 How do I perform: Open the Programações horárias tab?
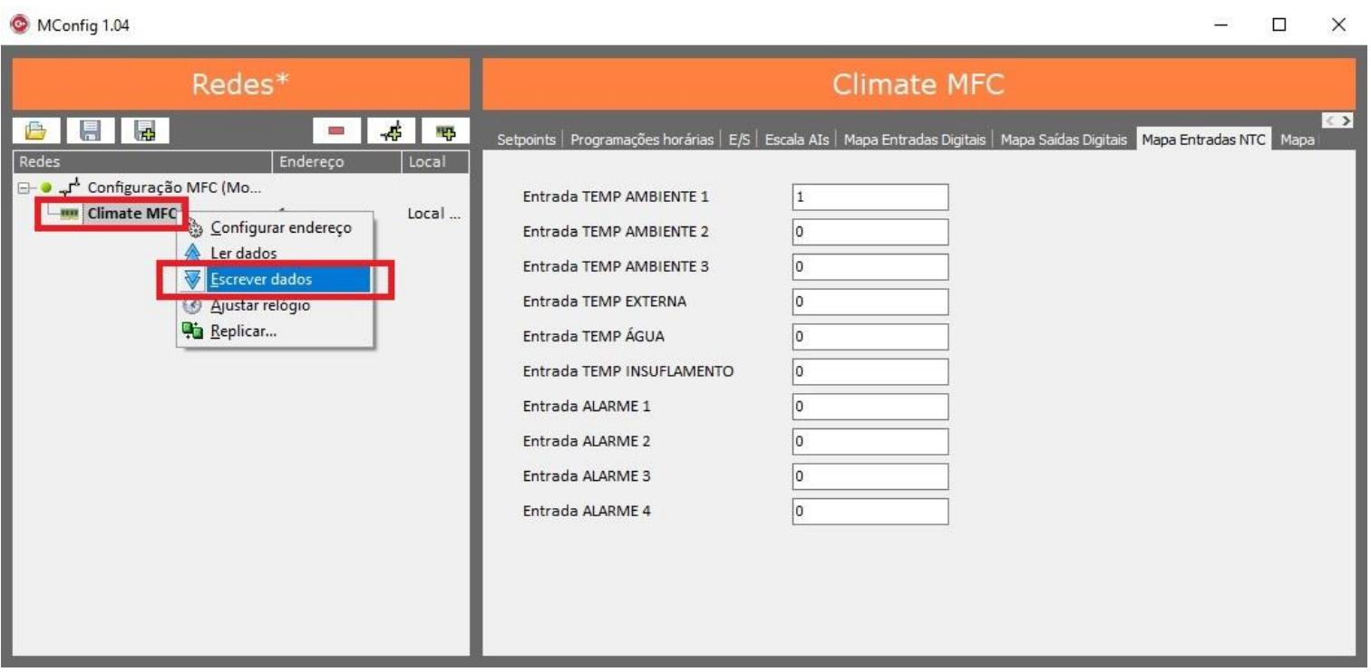(644, 139)
